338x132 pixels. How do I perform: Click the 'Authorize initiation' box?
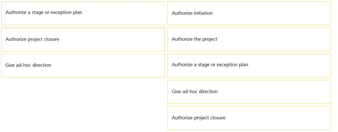coord(249,13)
